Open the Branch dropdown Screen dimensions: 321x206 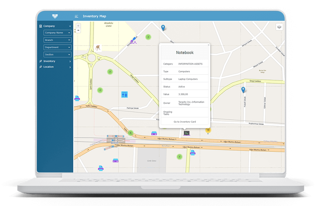(57, 40)
